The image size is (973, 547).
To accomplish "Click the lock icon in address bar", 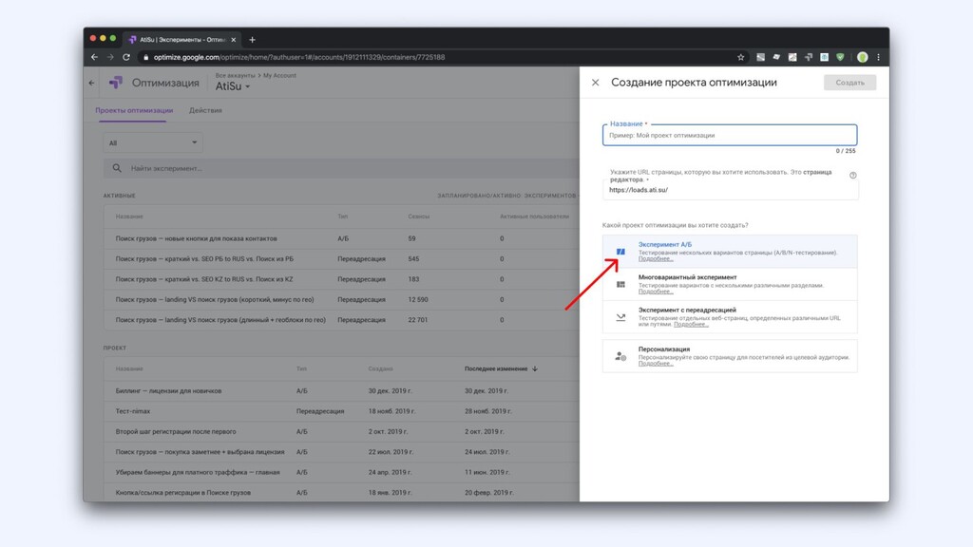I will click(x=145, y=57).
